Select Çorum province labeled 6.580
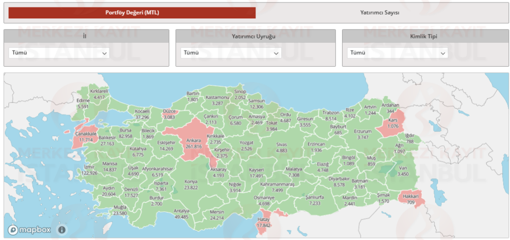This screenshot has height=240, width=510. 235,120
